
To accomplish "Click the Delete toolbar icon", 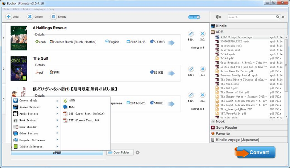I will coord(30,17).
